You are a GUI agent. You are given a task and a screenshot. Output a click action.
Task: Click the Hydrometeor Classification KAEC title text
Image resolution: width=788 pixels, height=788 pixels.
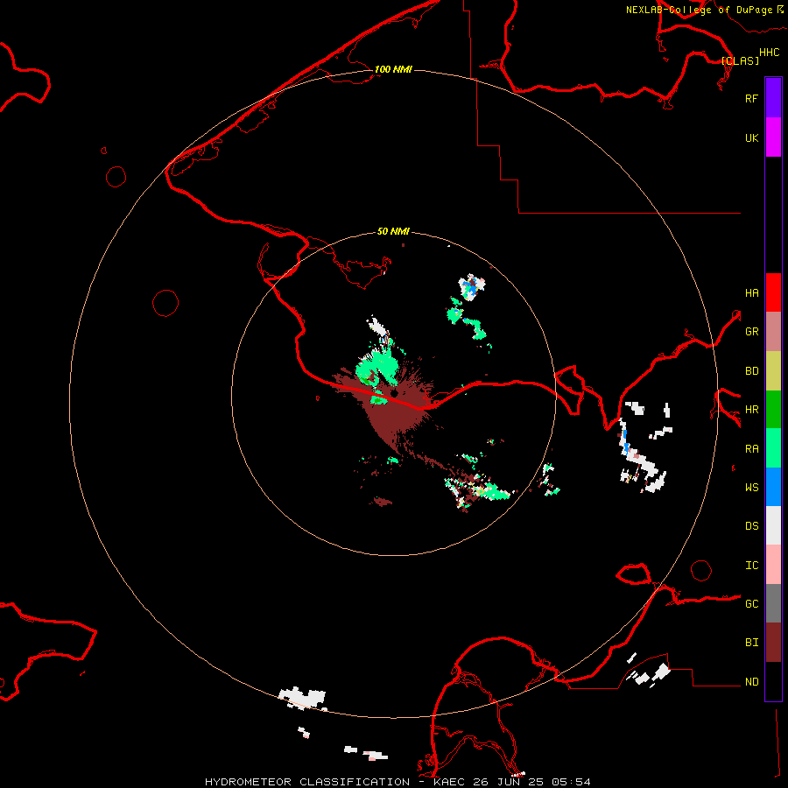[x=398, y=782]
